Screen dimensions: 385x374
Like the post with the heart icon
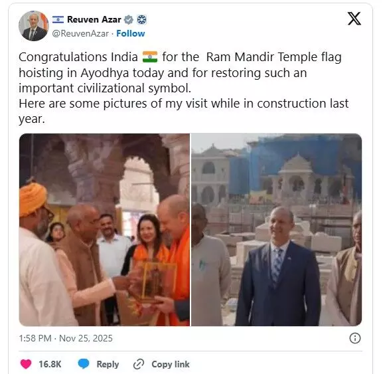(26, 364)
